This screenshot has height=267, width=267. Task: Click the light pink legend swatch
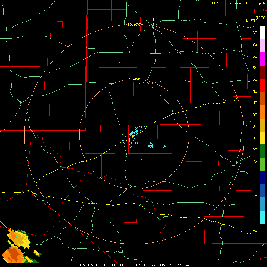pos(262,46)
